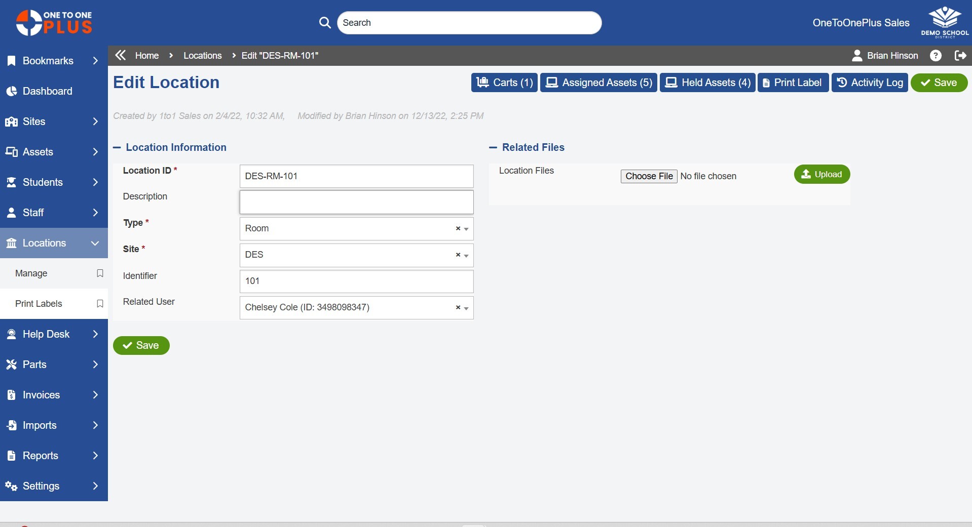Click the One to One Plus logo
972x527 pixels.
(x=54, y=23)
